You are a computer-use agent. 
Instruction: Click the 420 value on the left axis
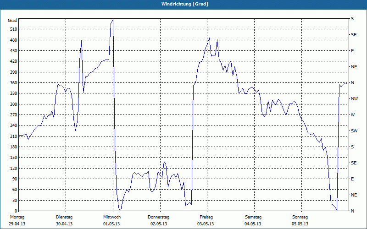pos(14,61)
